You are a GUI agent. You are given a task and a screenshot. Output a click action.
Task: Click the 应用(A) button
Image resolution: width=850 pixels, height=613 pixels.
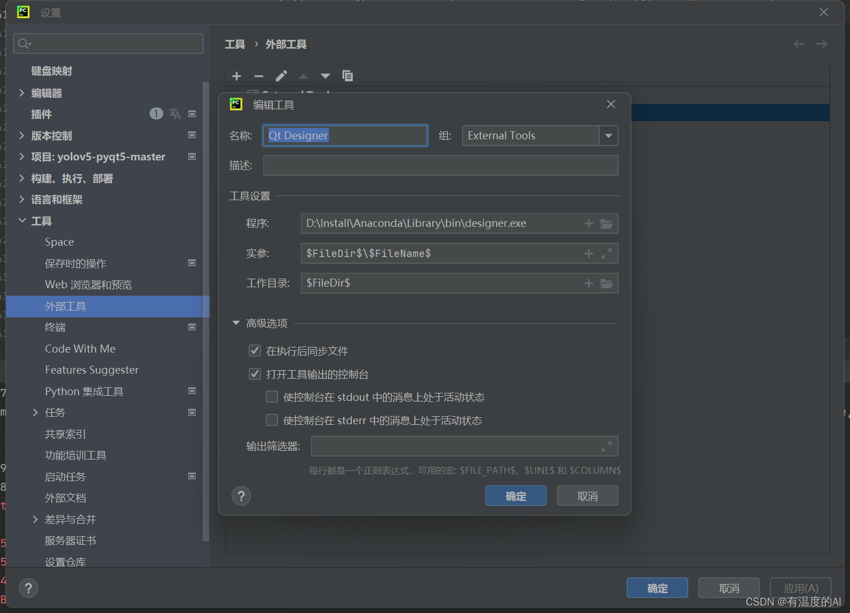click(x=801, y=588)
